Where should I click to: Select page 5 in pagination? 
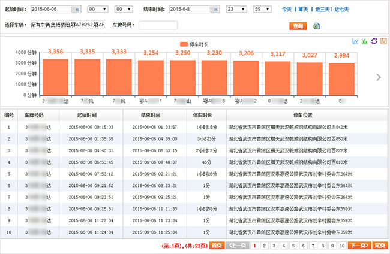(x=293, y=246)
